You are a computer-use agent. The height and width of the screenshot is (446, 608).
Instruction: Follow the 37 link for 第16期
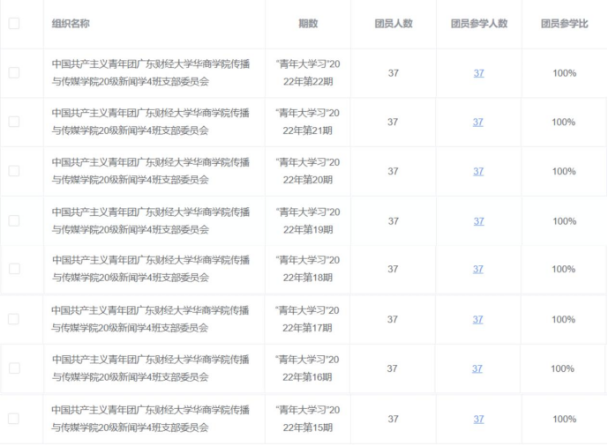coord(477,368)
